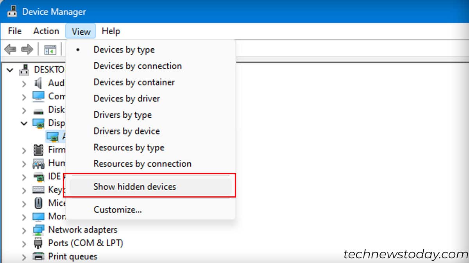Click the Mice category icon
The image size is (469, 263).
tap(38, 203)
